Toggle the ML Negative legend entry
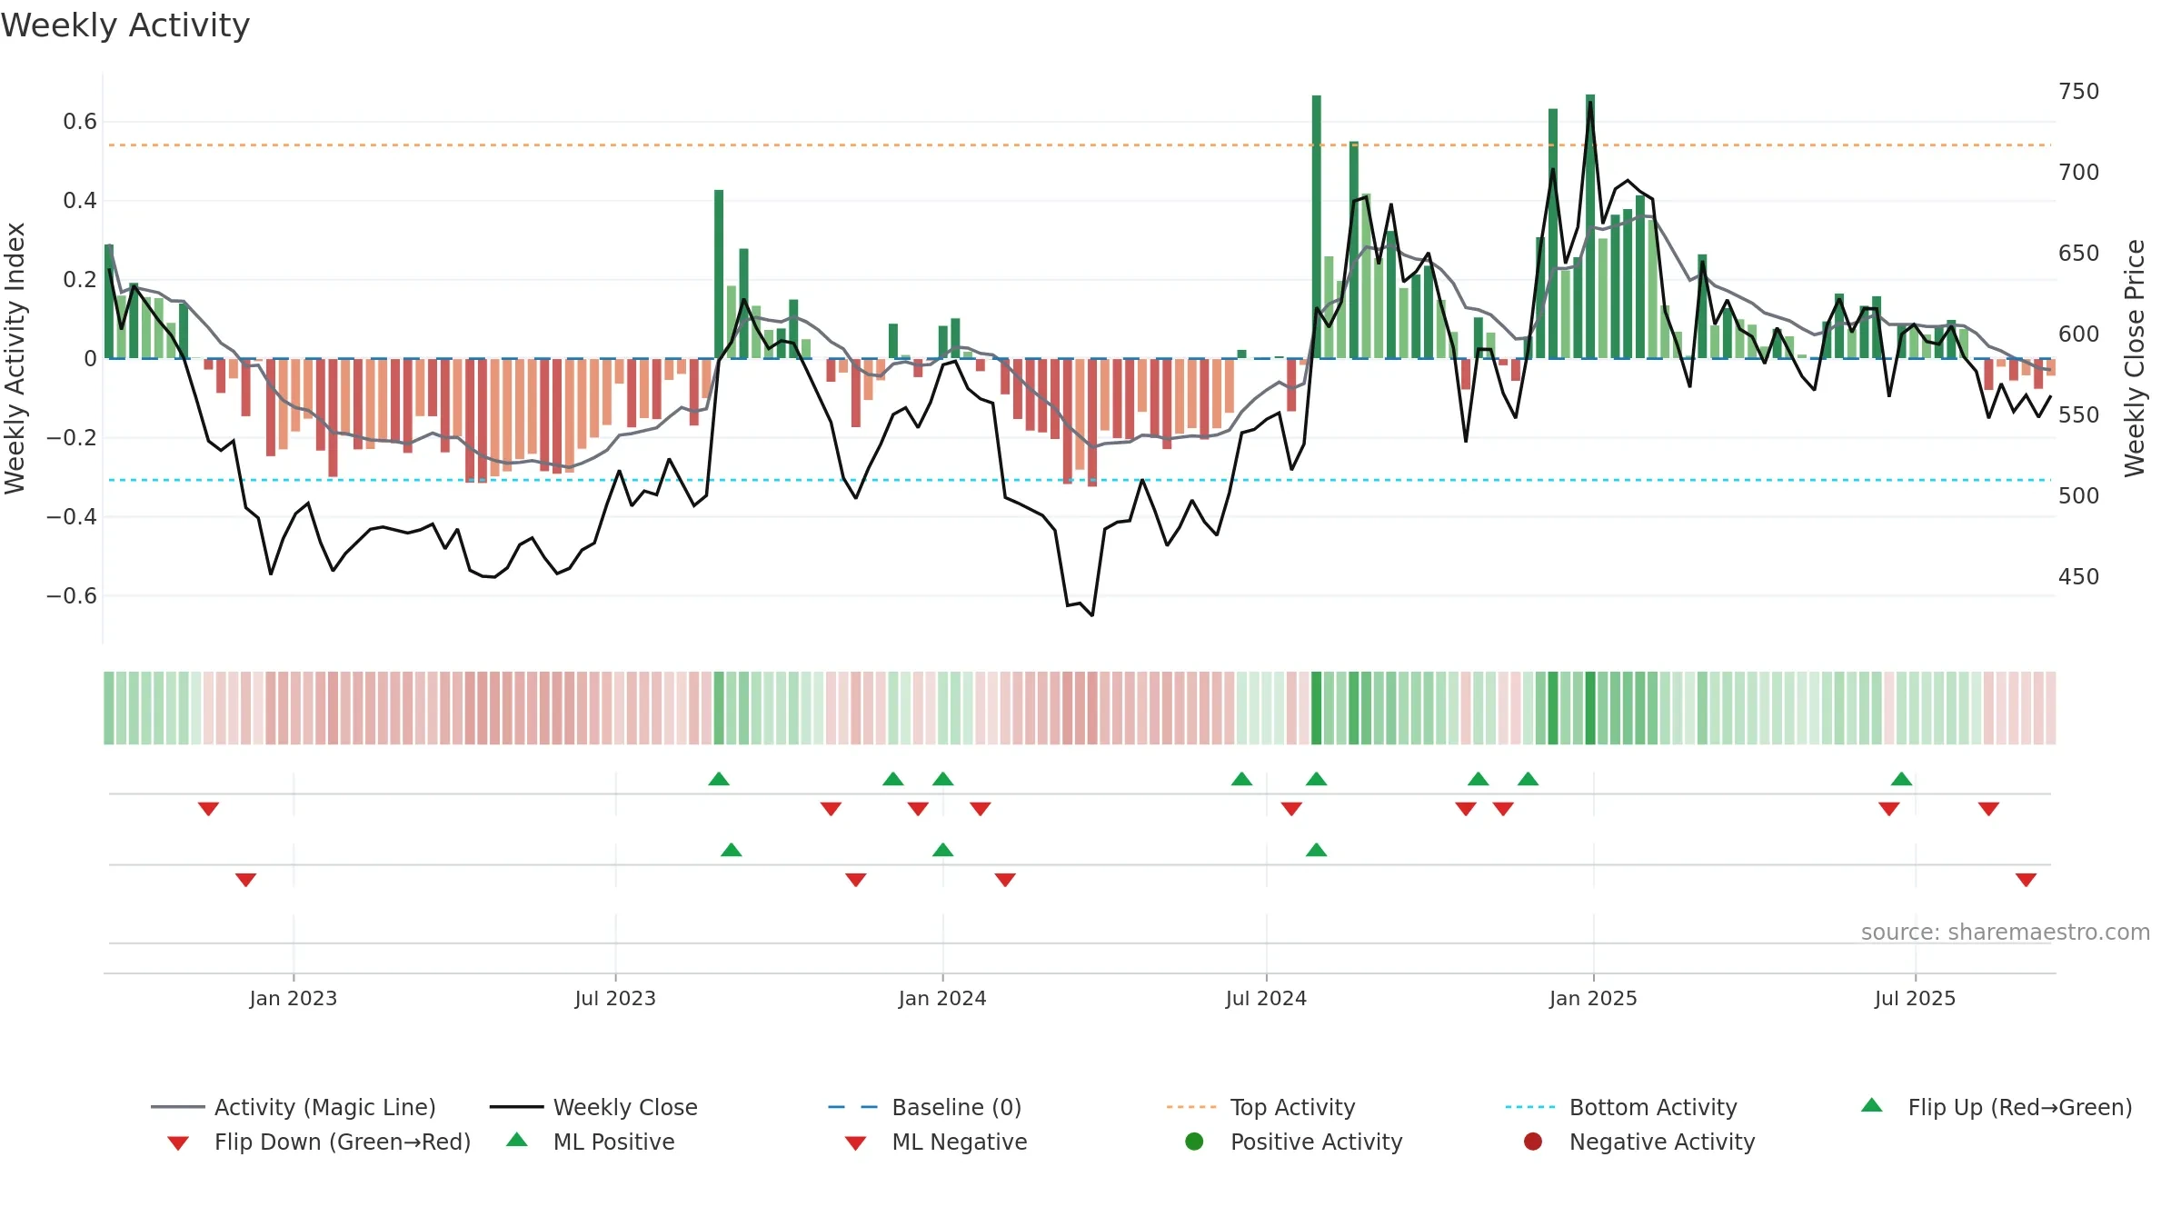 [x=936, y=1142]
